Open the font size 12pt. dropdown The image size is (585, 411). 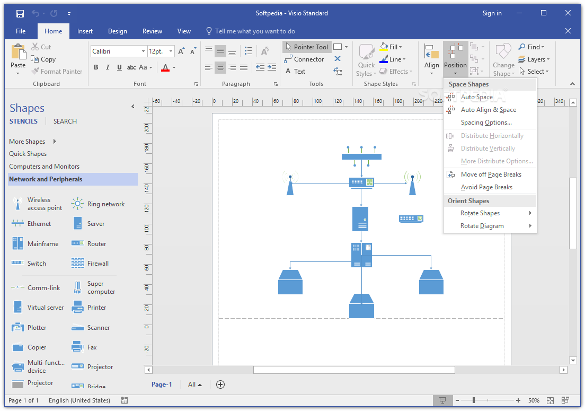[x=171, y=51]
